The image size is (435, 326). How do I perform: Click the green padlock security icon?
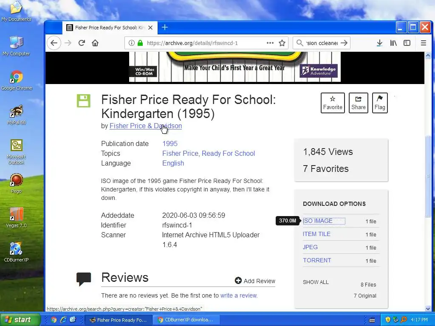click(140, 43)
